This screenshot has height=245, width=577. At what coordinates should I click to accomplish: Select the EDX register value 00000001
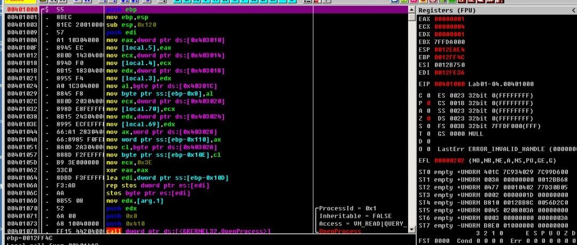pos(449,34)
